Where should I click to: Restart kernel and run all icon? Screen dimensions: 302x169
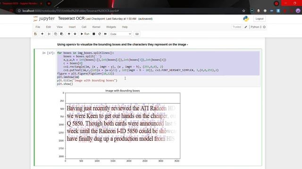click(x=105, y=34)
